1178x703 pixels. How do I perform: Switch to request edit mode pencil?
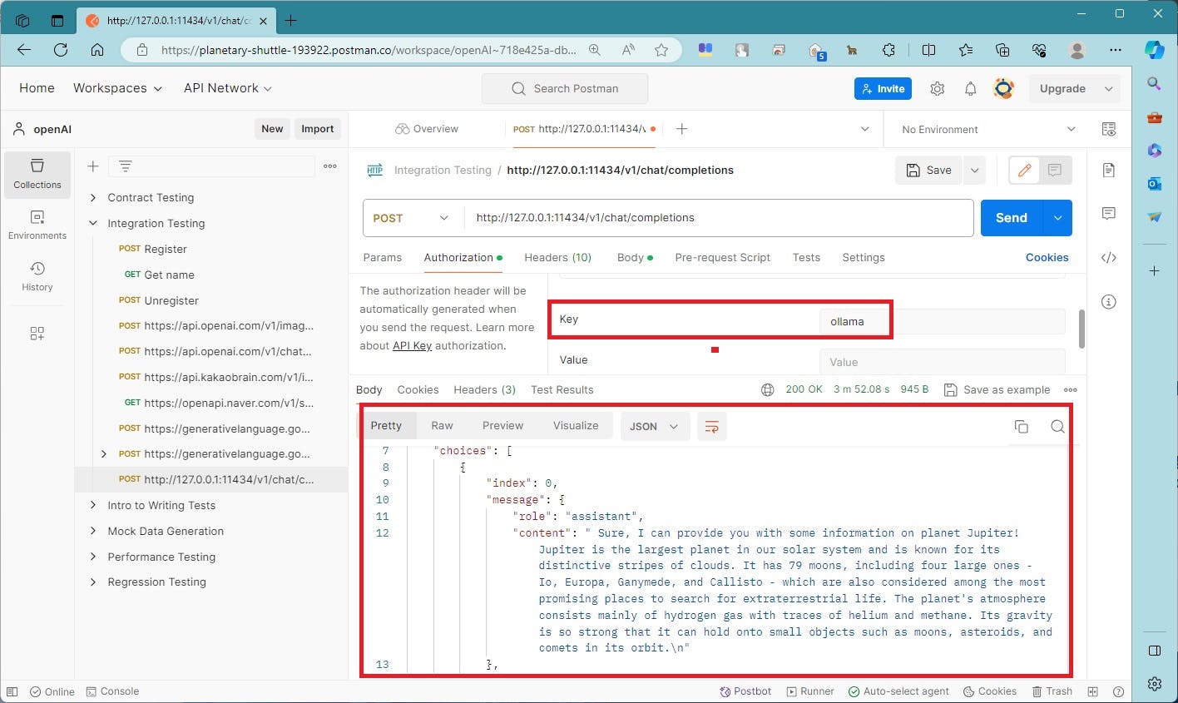pyautogui.click(x=1024, y=170)
